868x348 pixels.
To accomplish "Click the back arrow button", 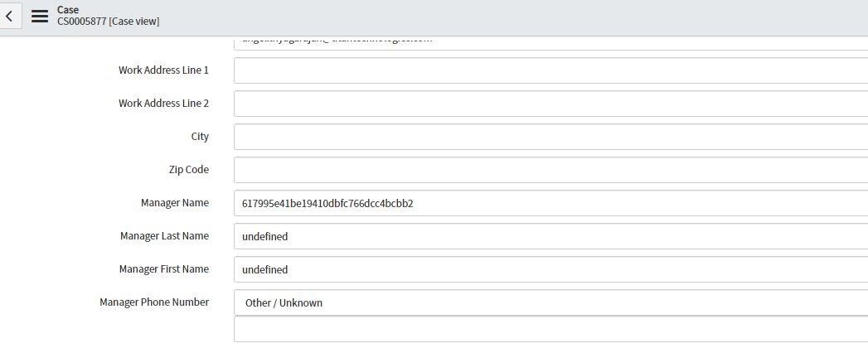I will pos(9,16).
